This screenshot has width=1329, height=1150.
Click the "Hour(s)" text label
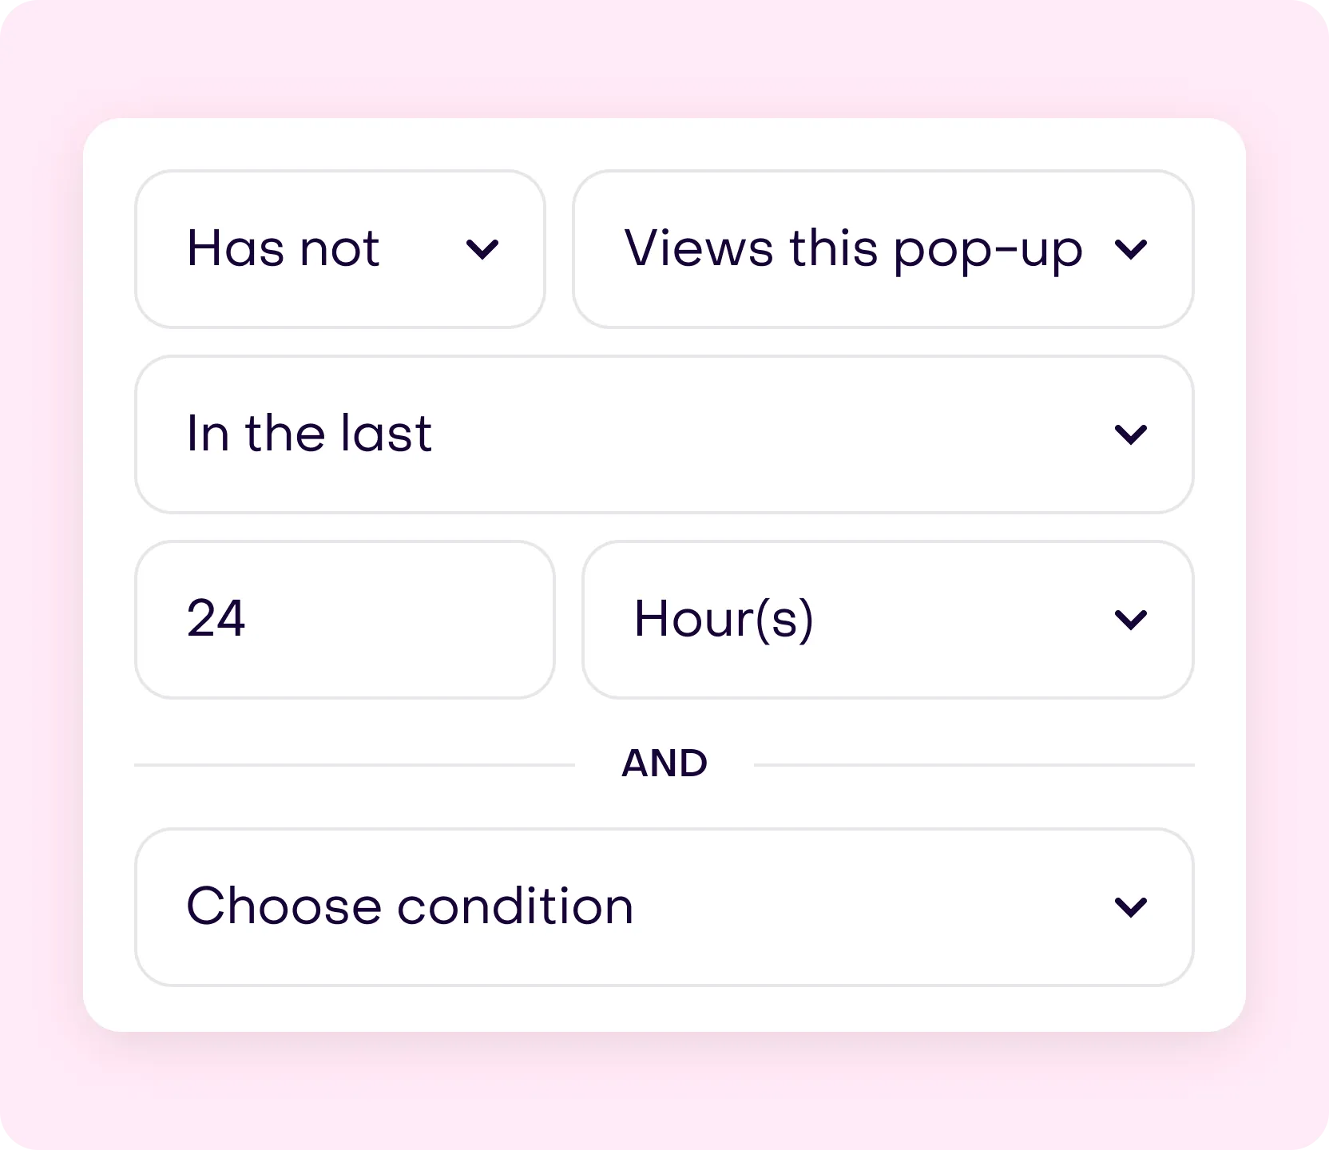tap(724, 619)
